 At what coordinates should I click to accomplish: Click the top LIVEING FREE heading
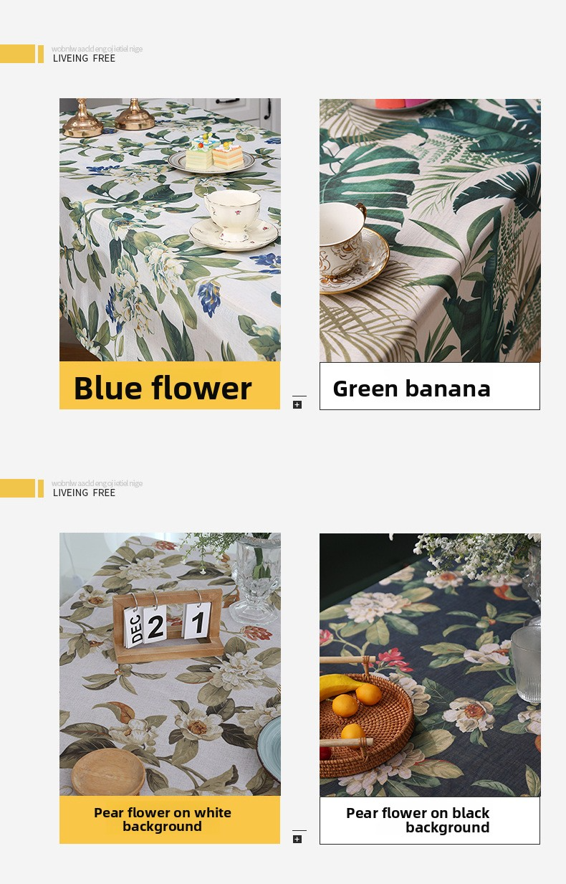click(84, 58)
